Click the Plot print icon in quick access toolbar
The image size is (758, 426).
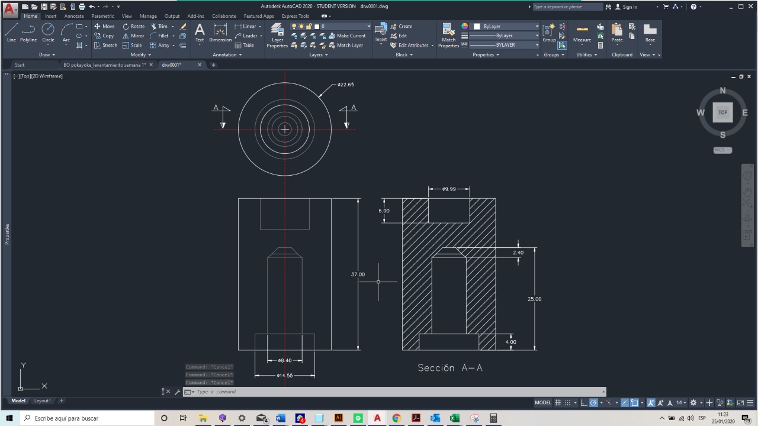pos(82,7)
